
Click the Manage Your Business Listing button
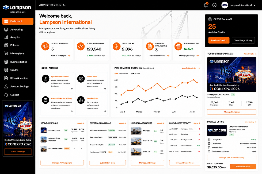[x=231, y=157]
